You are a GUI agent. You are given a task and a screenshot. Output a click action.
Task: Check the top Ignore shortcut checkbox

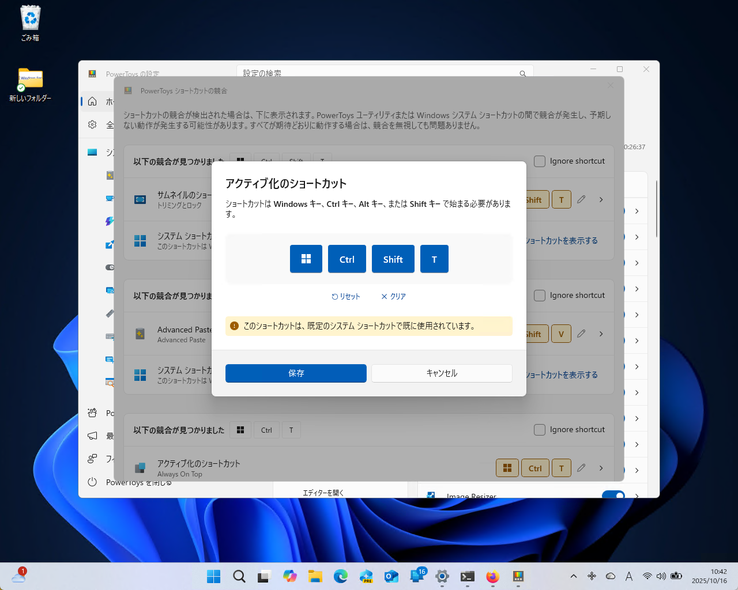(539, 161)
